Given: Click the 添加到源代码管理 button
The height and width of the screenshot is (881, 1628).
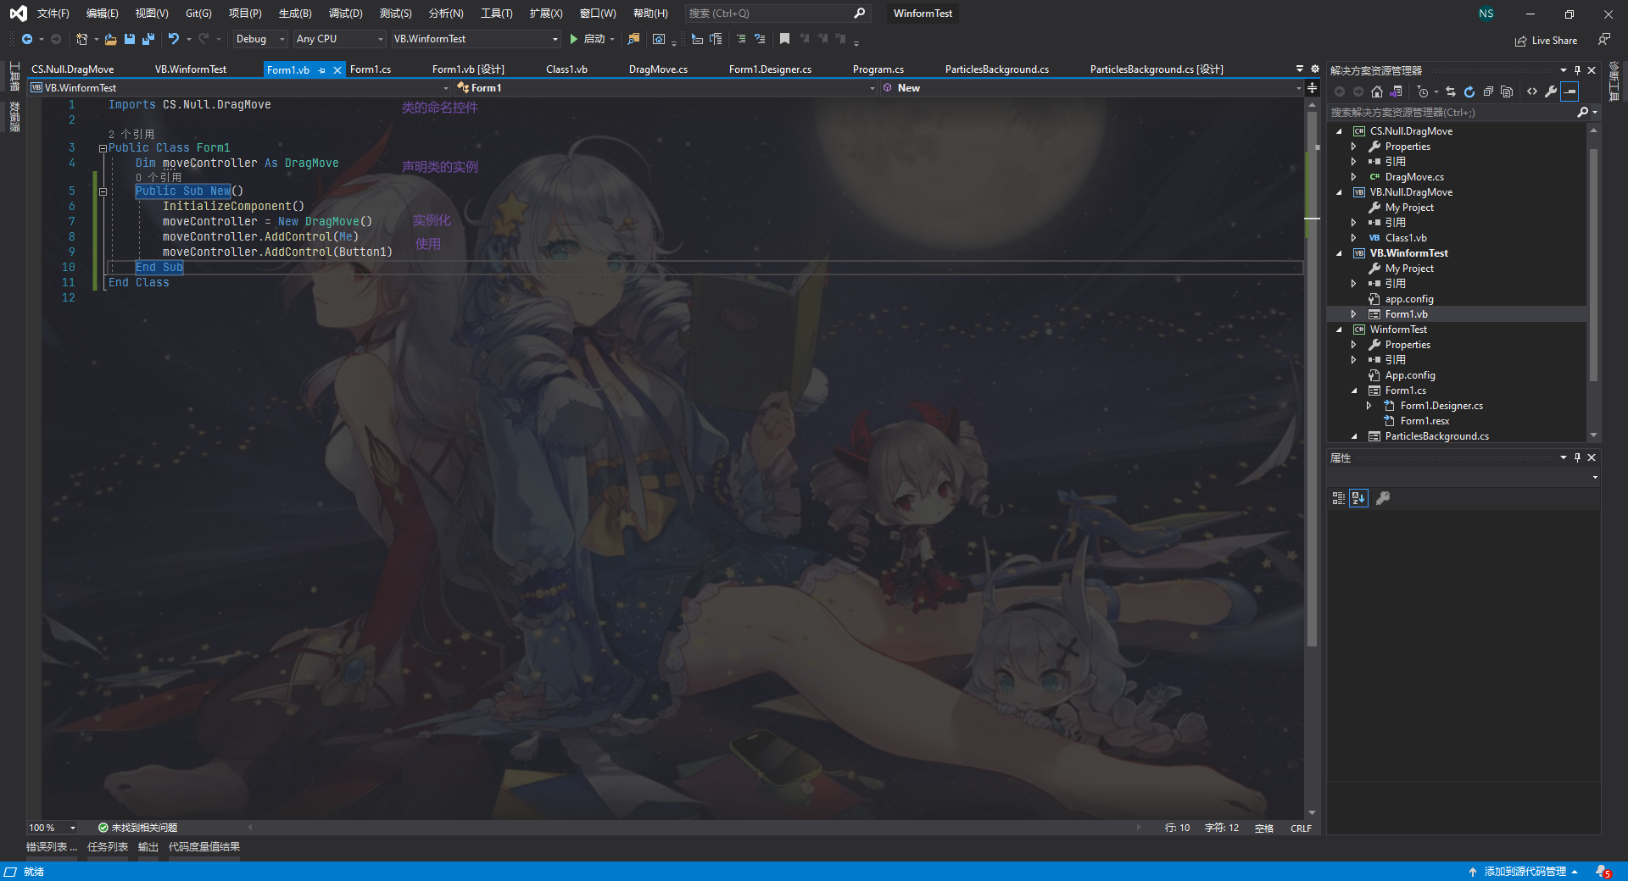Looking at the screenshot, I should tap(1524, 872).
